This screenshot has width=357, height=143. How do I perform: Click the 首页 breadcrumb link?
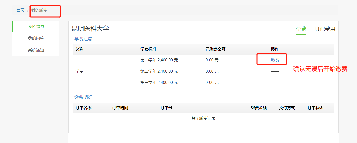[20, 10]
